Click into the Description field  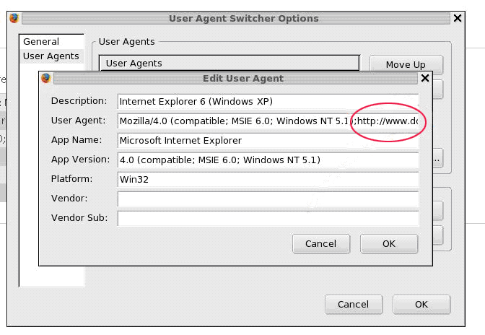click(x=268, y=102)
